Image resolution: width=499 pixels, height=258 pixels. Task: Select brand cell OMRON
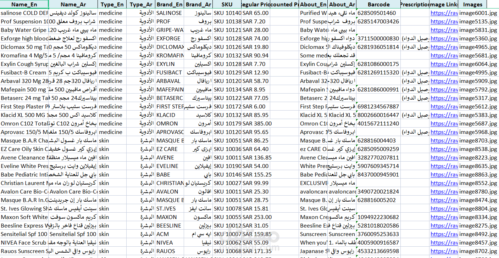coord(170,124)
